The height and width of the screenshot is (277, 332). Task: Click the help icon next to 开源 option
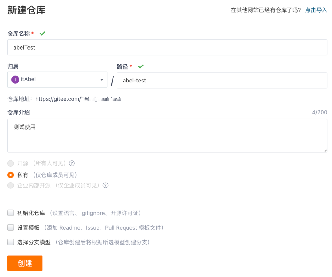tap(72, 163)
